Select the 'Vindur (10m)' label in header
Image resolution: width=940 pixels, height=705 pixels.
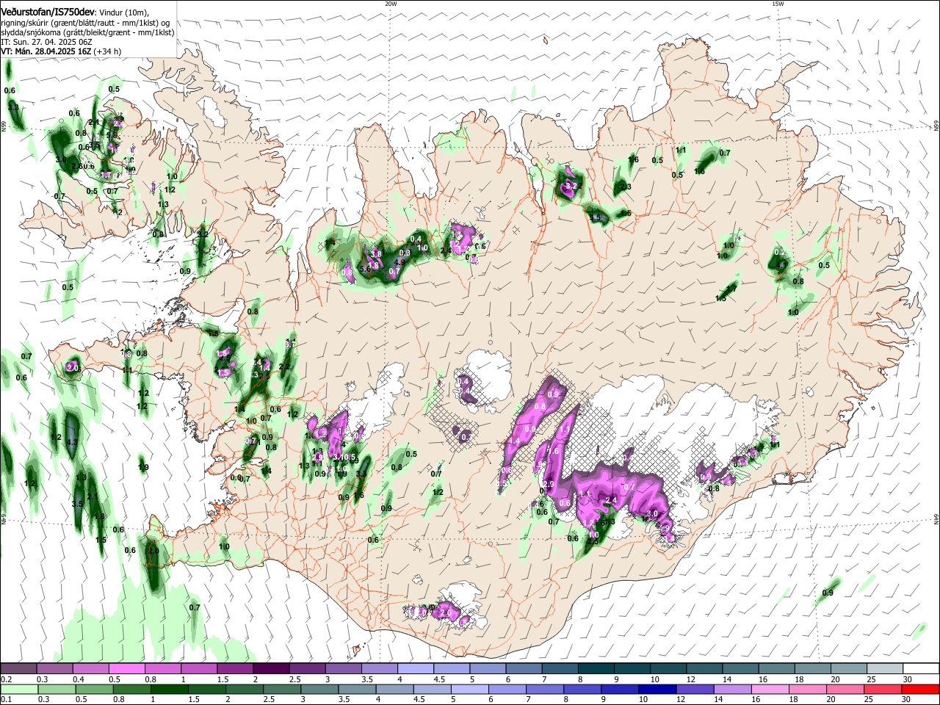[x=123, y=13]
